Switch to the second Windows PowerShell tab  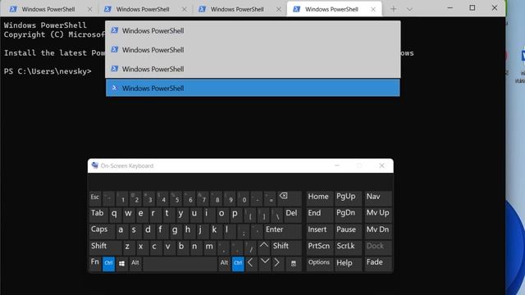(x=143, y=9)
